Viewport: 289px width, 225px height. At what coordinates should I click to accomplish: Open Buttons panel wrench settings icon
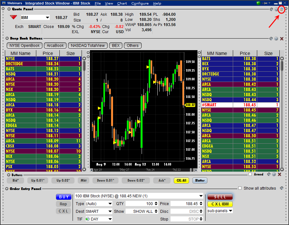coord(269,174)
